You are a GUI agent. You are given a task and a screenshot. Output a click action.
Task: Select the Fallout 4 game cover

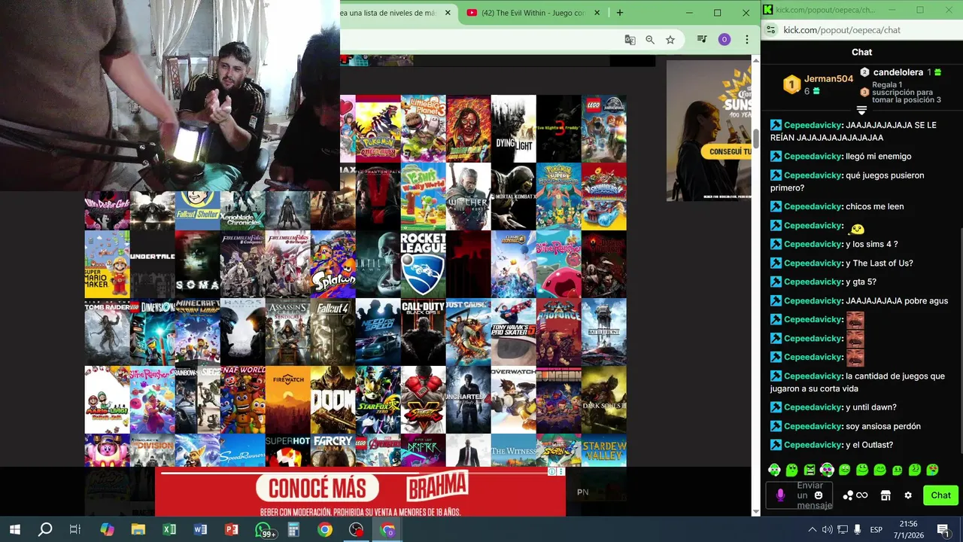pyautogui.click(x=333, y=332)
